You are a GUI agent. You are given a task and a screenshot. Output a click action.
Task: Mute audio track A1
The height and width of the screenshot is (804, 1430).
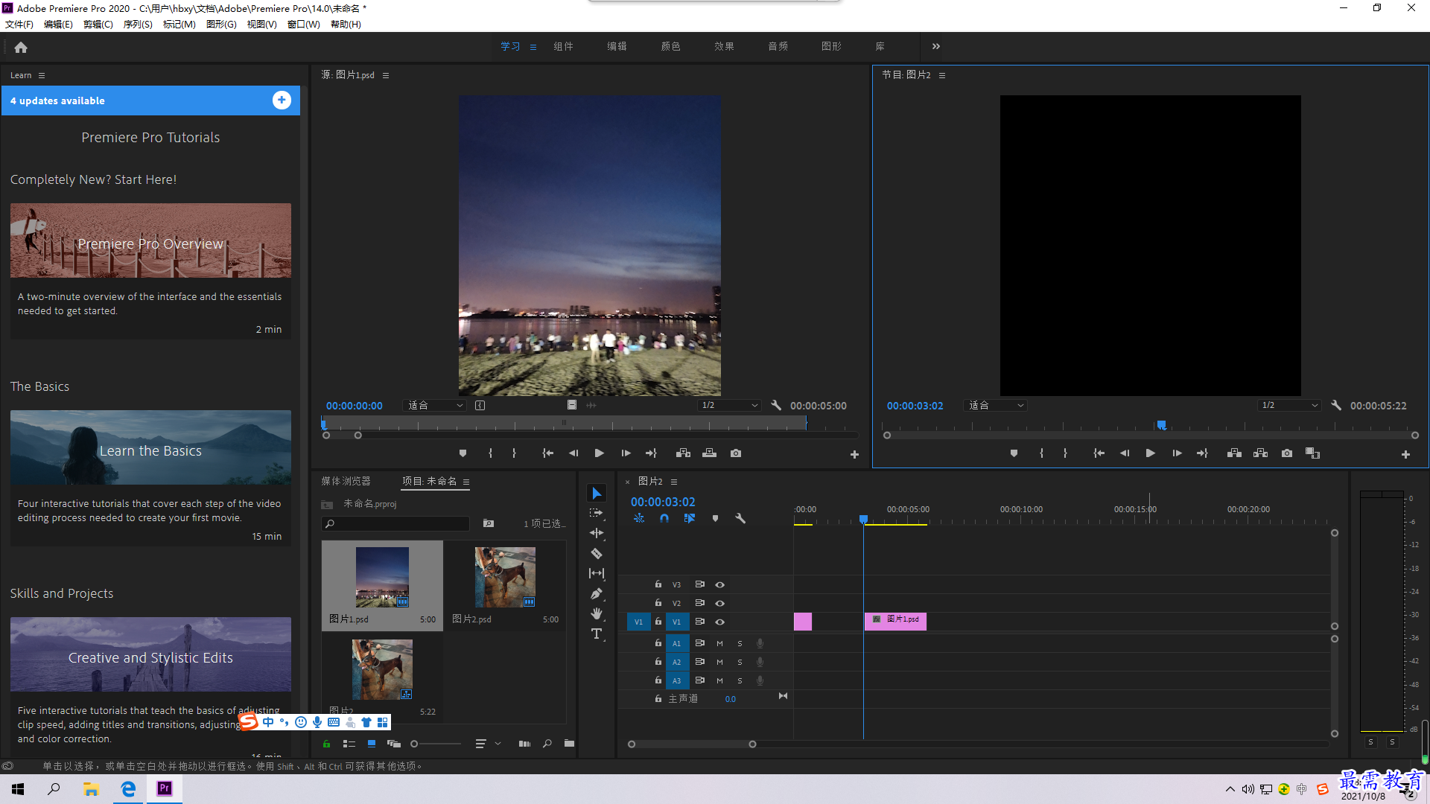pos(719,644)
